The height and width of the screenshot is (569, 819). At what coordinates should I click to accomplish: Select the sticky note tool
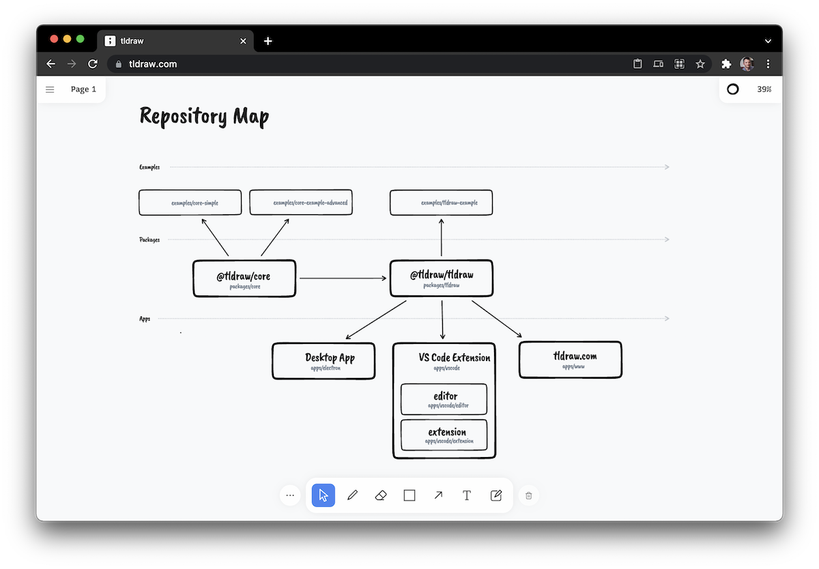(x=496, y=495)
